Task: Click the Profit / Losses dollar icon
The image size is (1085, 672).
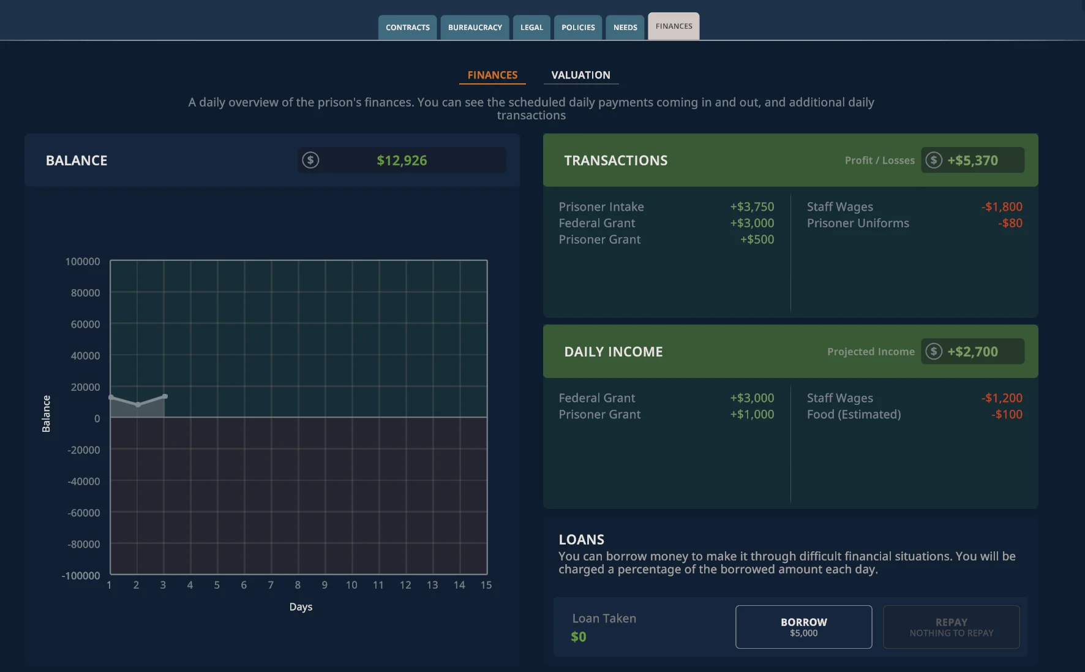Action: coord(933,160)
